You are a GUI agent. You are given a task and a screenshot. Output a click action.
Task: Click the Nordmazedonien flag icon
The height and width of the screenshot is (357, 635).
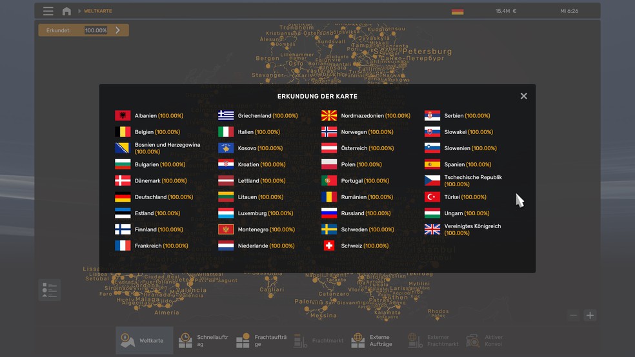pos(329,115)
